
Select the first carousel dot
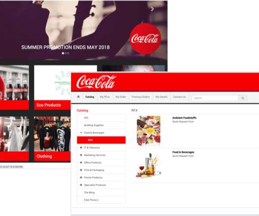[63, 53]
